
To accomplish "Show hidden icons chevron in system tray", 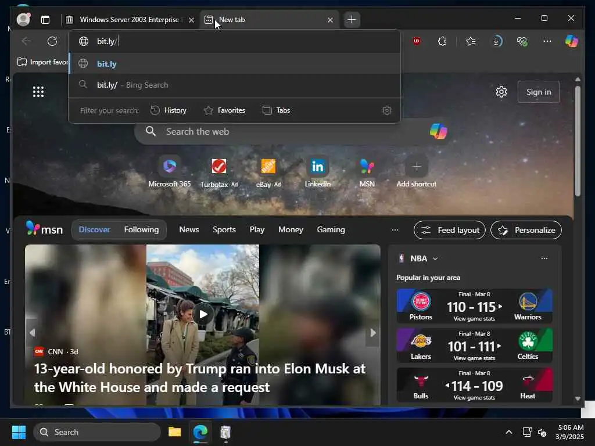I will pos(509,432).
